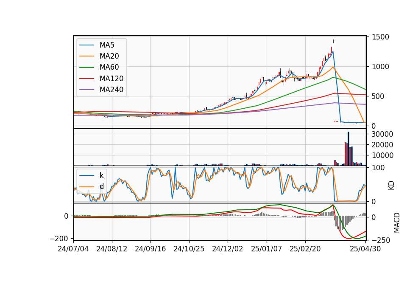Viewport: 407px width, 293px height.
Task: Click the −250 MACD right axis label
Action: click(381, 240)
